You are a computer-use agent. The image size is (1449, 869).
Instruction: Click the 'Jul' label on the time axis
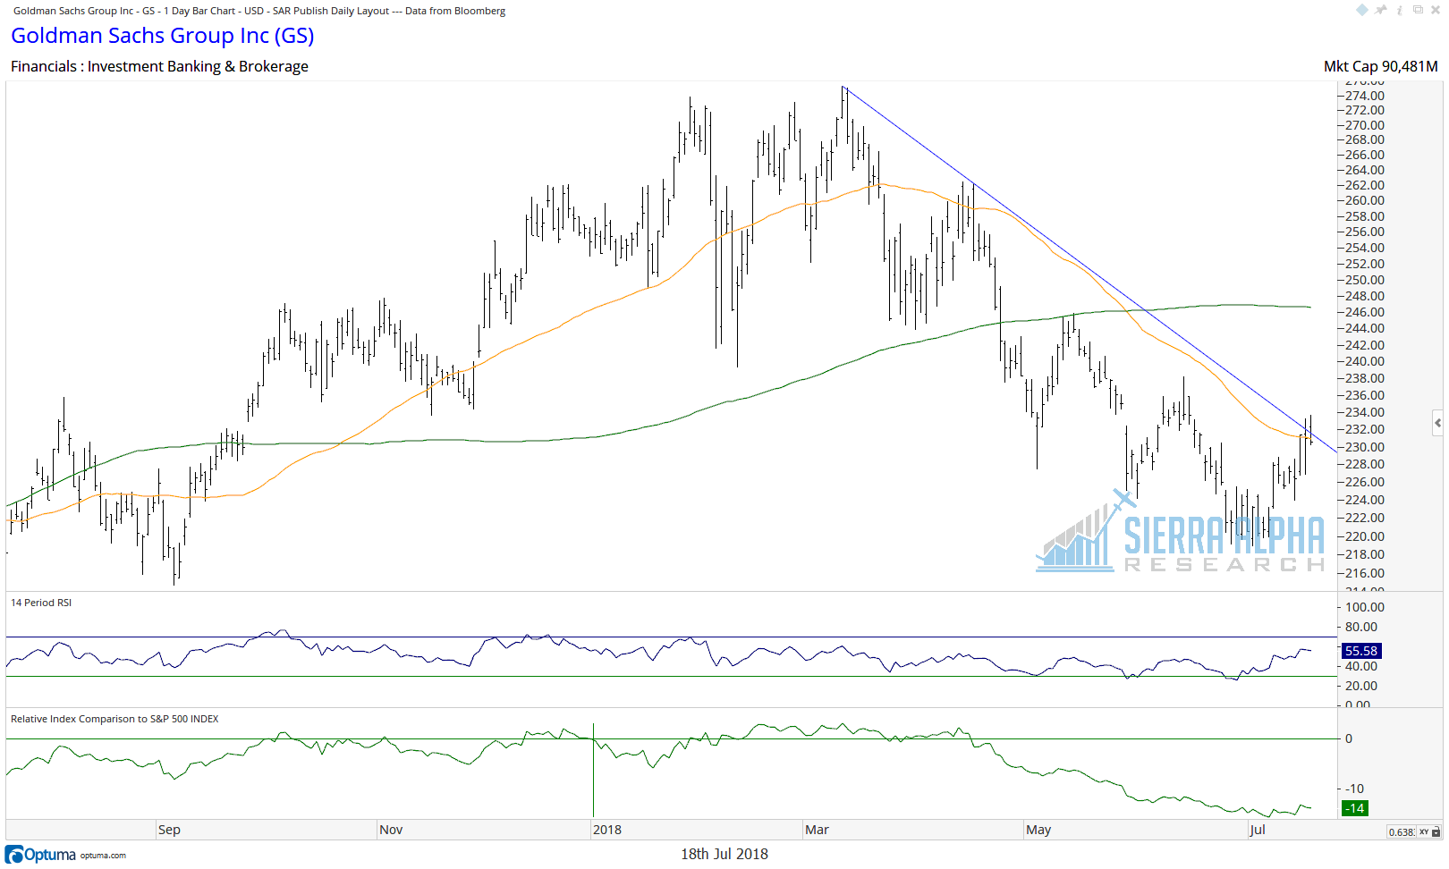coord(1257,830)
